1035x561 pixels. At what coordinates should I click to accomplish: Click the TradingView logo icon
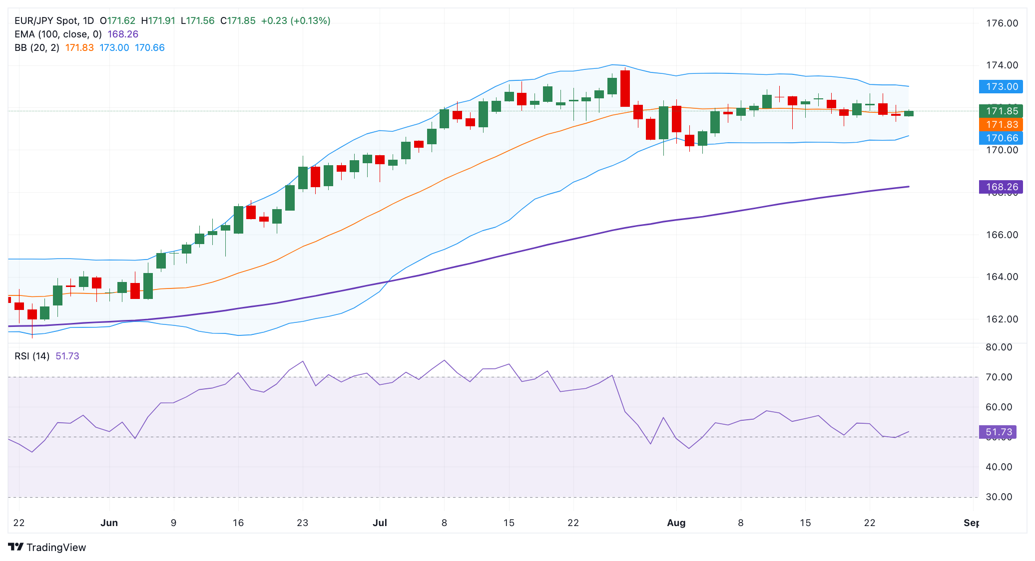point(16,547)
